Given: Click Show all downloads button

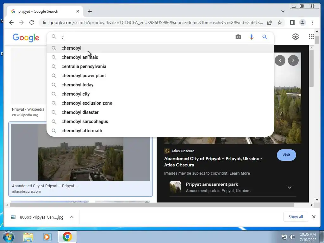Looking at the screenshot, I should click(296, 217).
